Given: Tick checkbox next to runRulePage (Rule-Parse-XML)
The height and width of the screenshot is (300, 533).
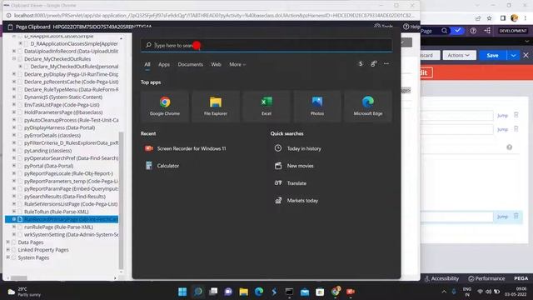Looking at the screenshot, I should click(x=20, y=227).
